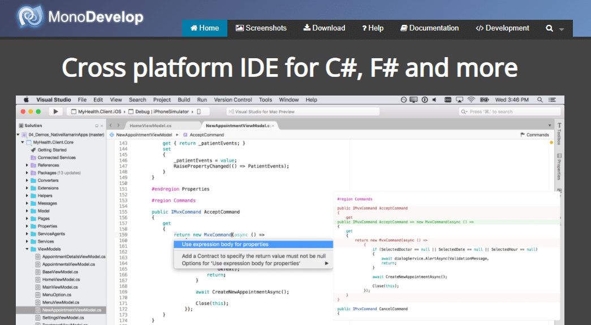Open the Screenshots page
Image resolution: width=591 pixels, height=325 pixels.
(261, 28)
